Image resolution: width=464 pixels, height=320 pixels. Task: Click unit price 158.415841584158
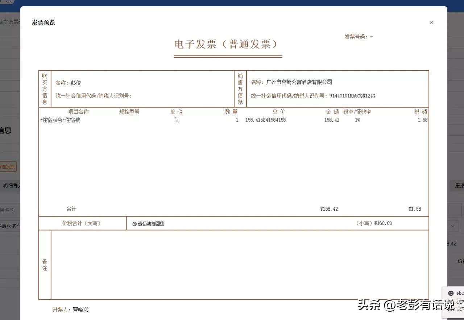[x=266, y=120]
